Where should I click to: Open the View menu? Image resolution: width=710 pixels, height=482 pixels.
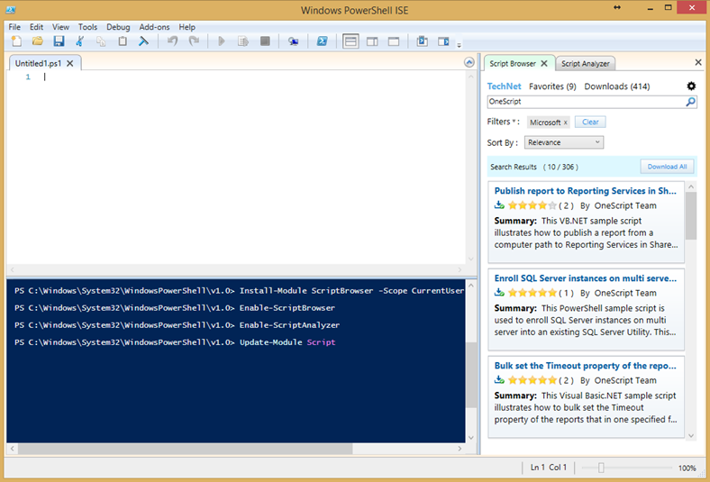[60, 27]
